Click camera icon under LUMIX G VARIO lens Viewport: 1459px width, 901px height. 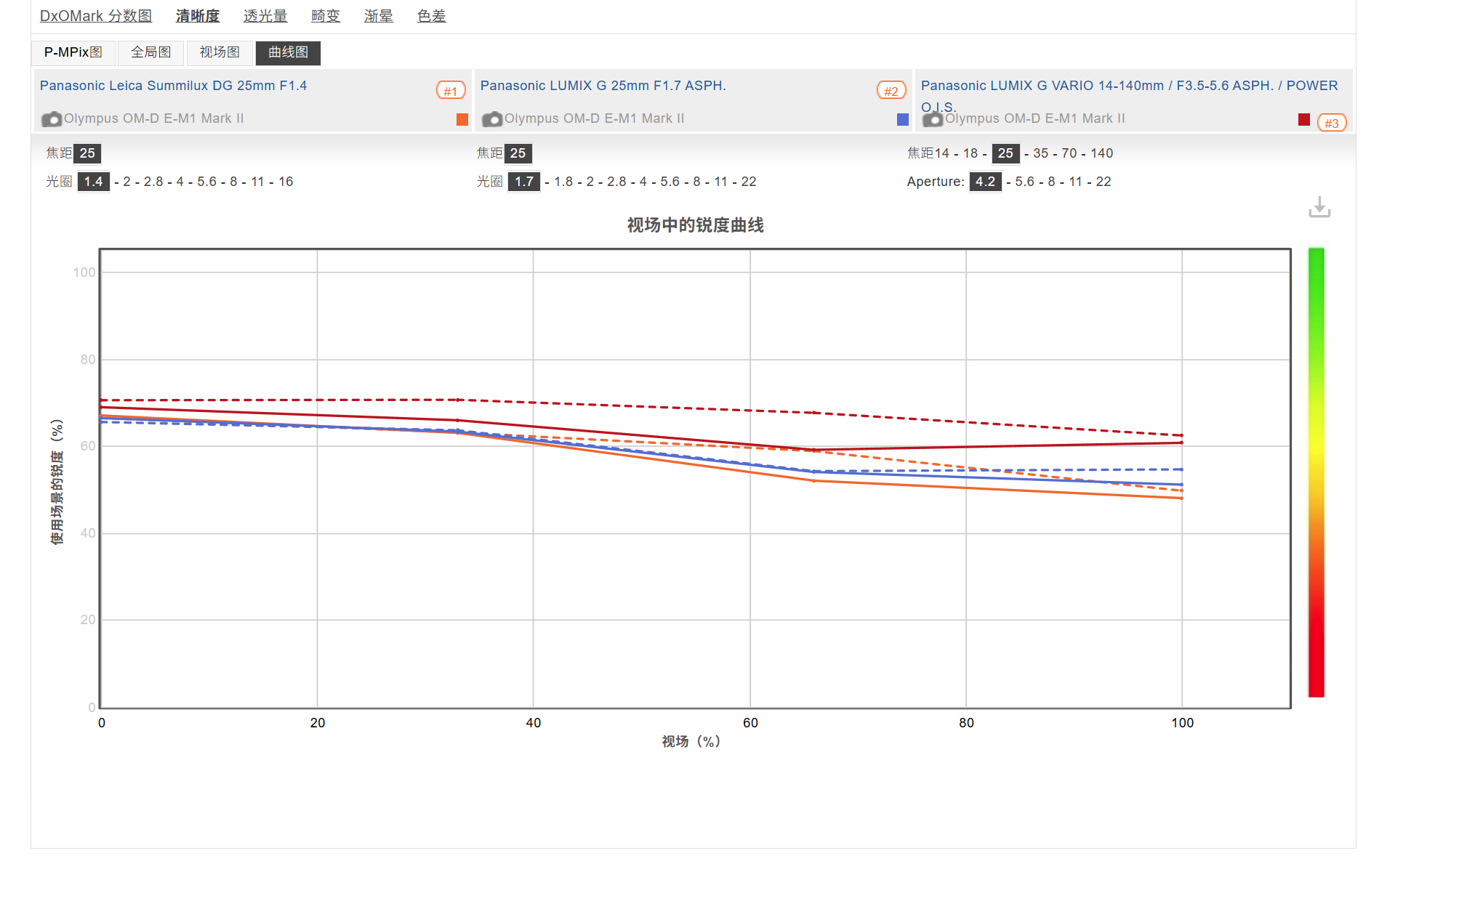pyautogui.click(x=933, y=118)
